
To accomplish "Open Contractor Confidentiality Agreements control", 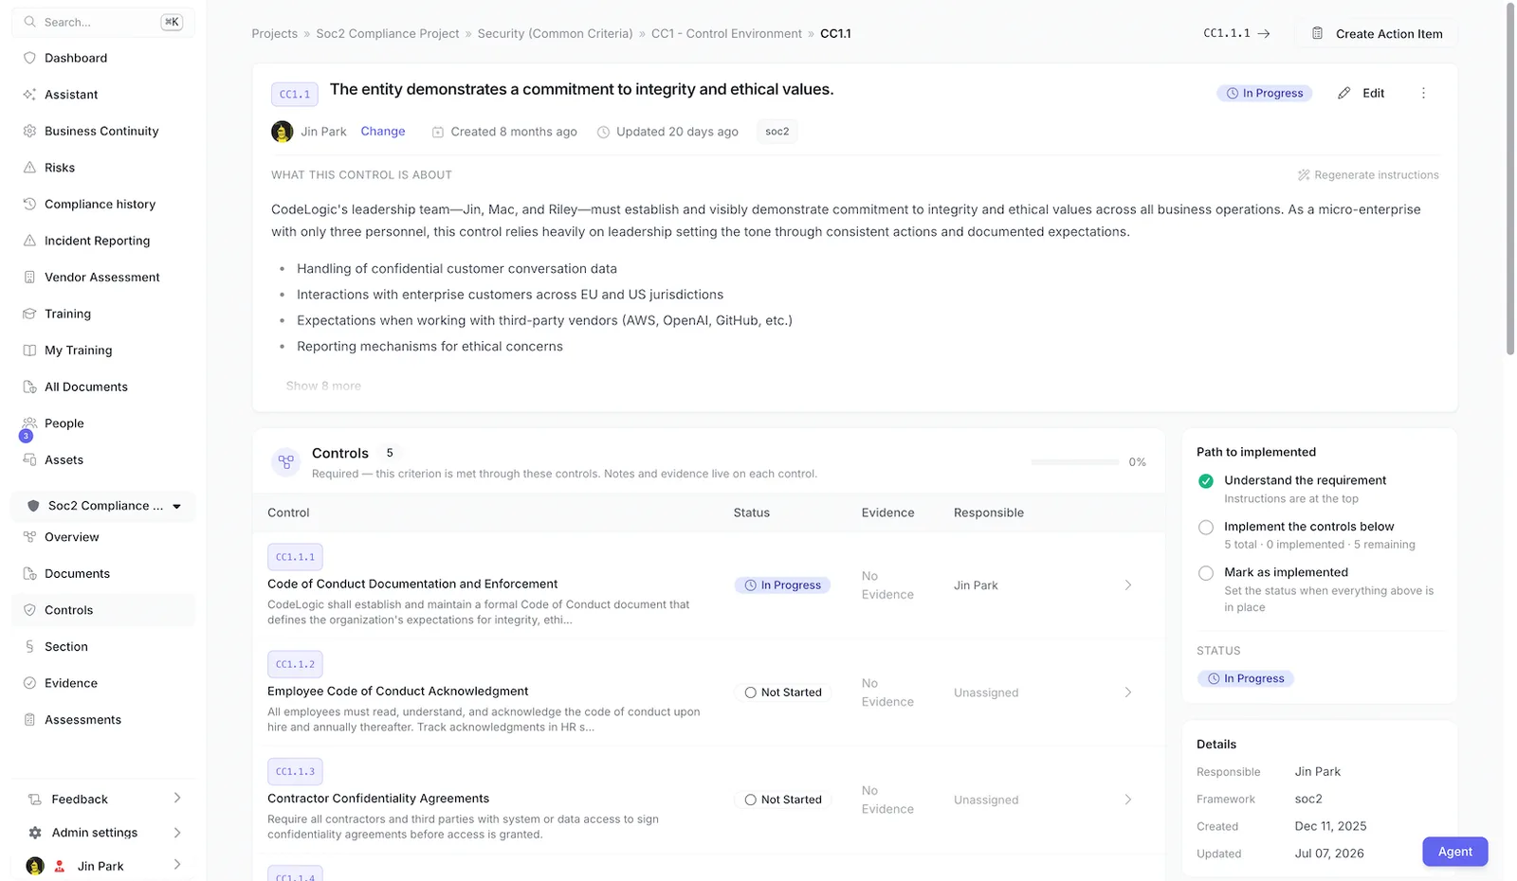I will (x=378, y=799).
